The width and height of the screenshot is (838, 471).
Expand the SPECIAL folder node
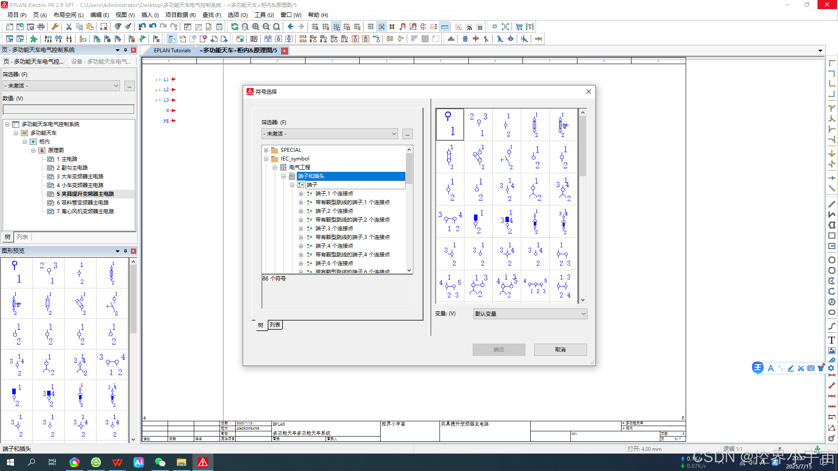266,150
